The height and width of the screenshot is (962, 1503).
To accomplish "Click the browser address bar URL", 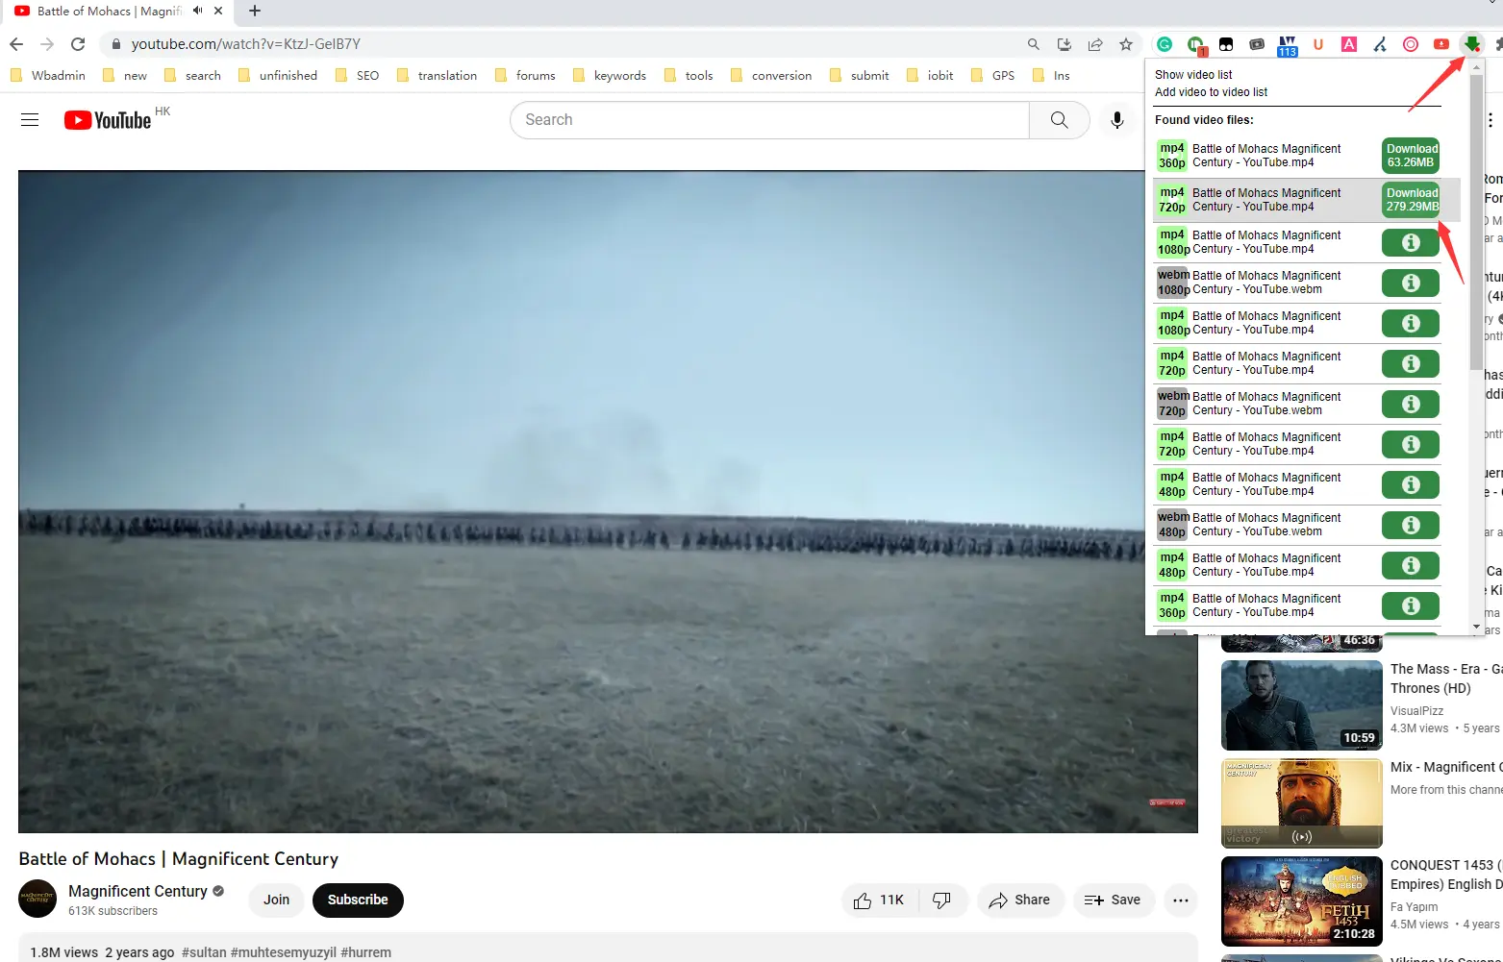I will pos(246,44).
